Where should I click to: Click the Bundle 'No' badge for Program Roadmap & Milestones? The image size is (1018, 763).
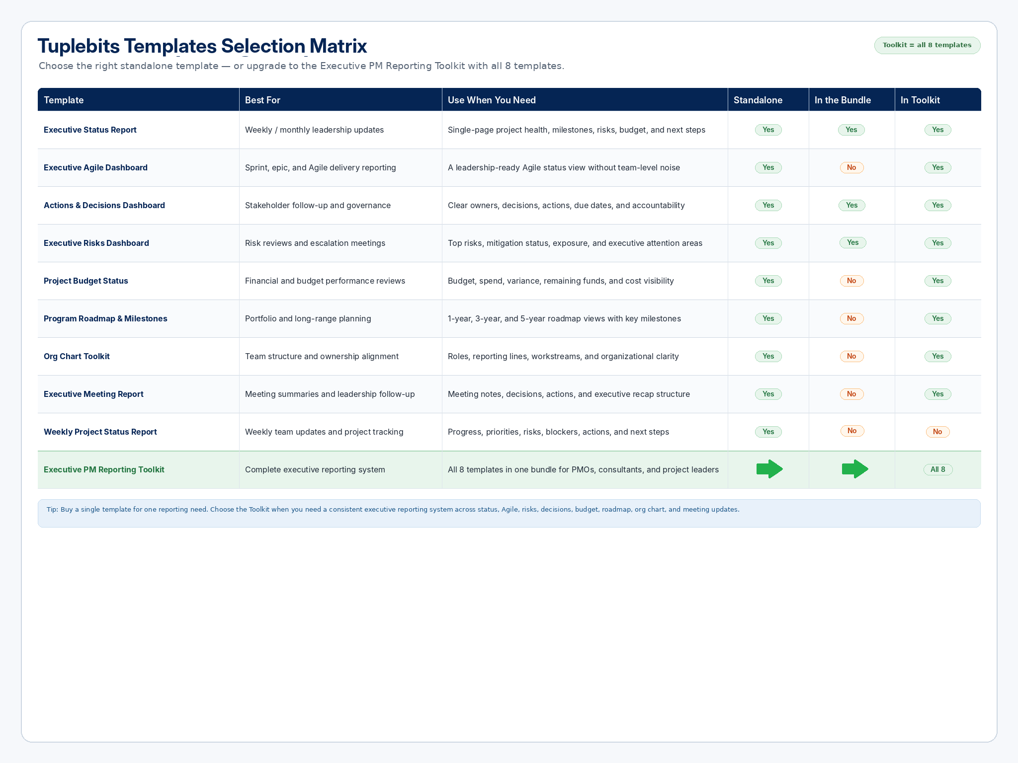[x=851, y=318]
